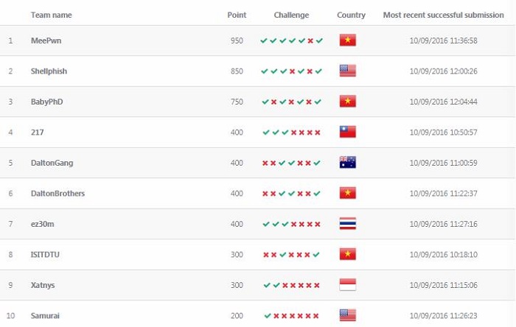
Task: Click Xatnys submission time 11:15:06
Action: tap(443, 285)
